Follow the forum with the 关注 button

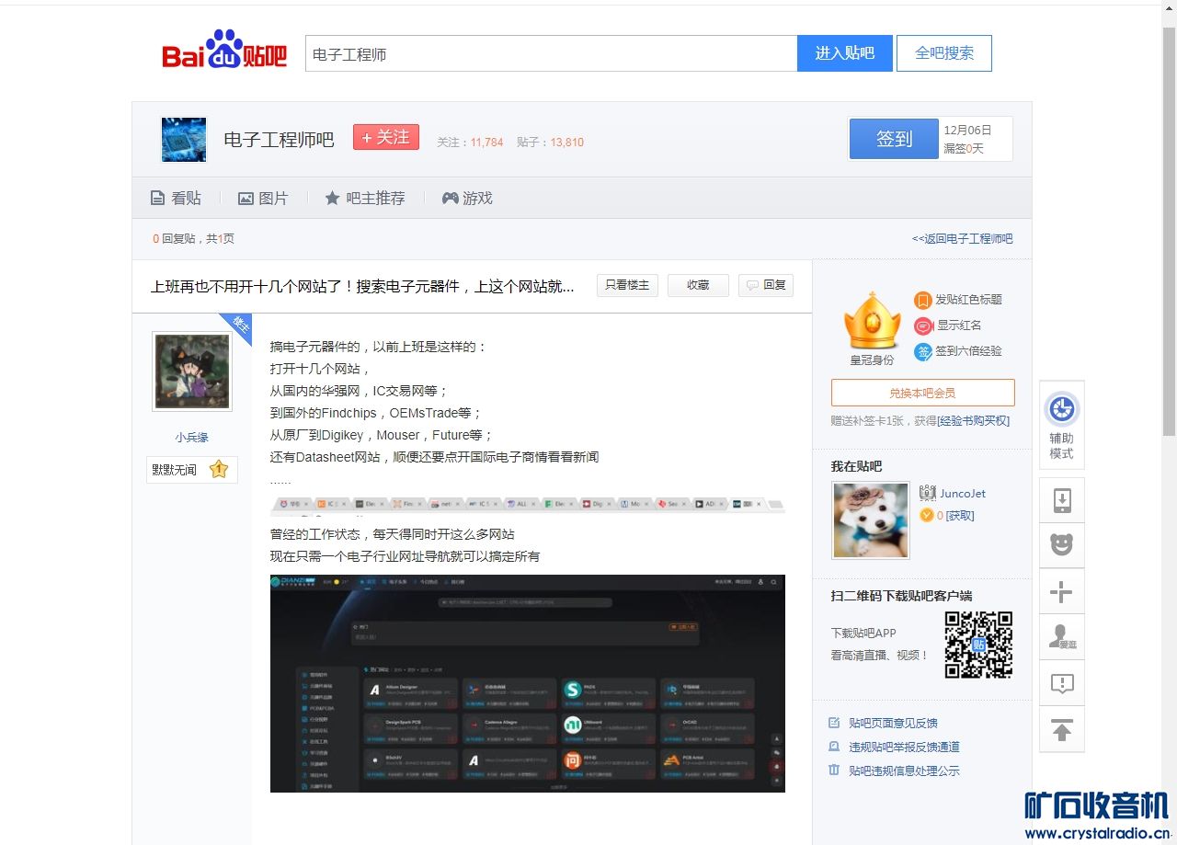[x=386, y=137]
